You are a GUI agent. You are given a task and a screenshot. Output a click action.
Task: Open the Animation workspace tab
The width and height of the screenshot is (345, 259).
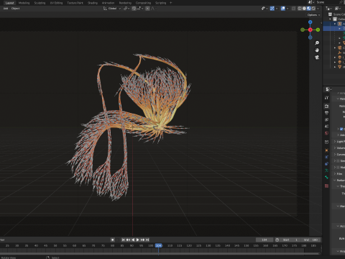point(108,3)
